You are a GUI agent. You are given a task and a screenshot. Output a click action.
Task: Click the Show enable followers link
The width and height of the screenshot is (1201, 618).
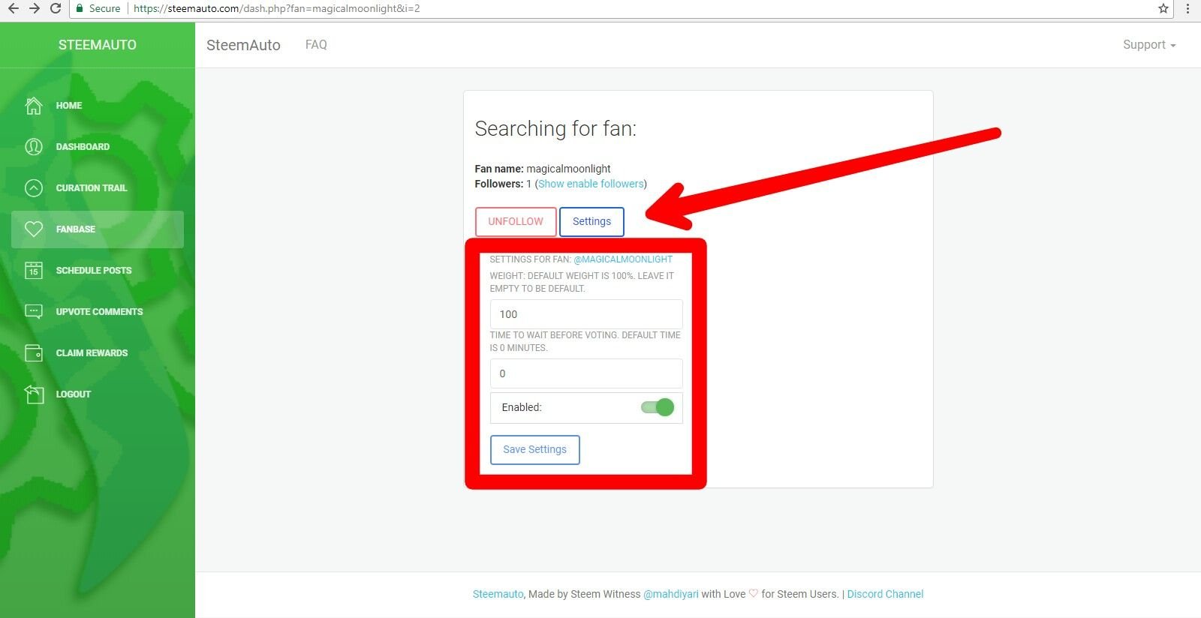coord(591,184)
